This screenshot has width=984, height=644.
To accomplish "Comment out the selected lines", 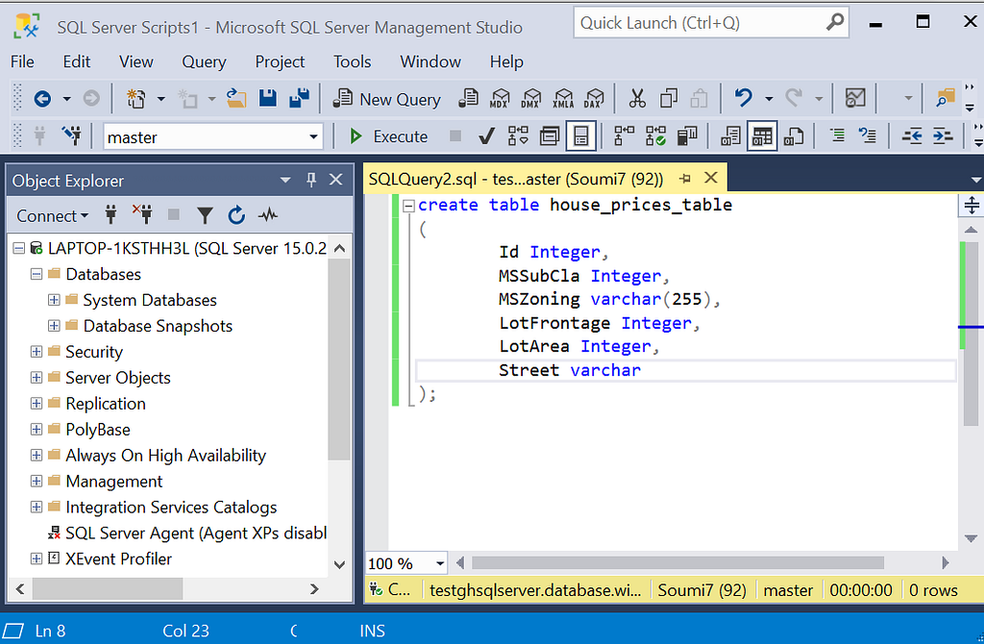I will (x=837, y=135).
